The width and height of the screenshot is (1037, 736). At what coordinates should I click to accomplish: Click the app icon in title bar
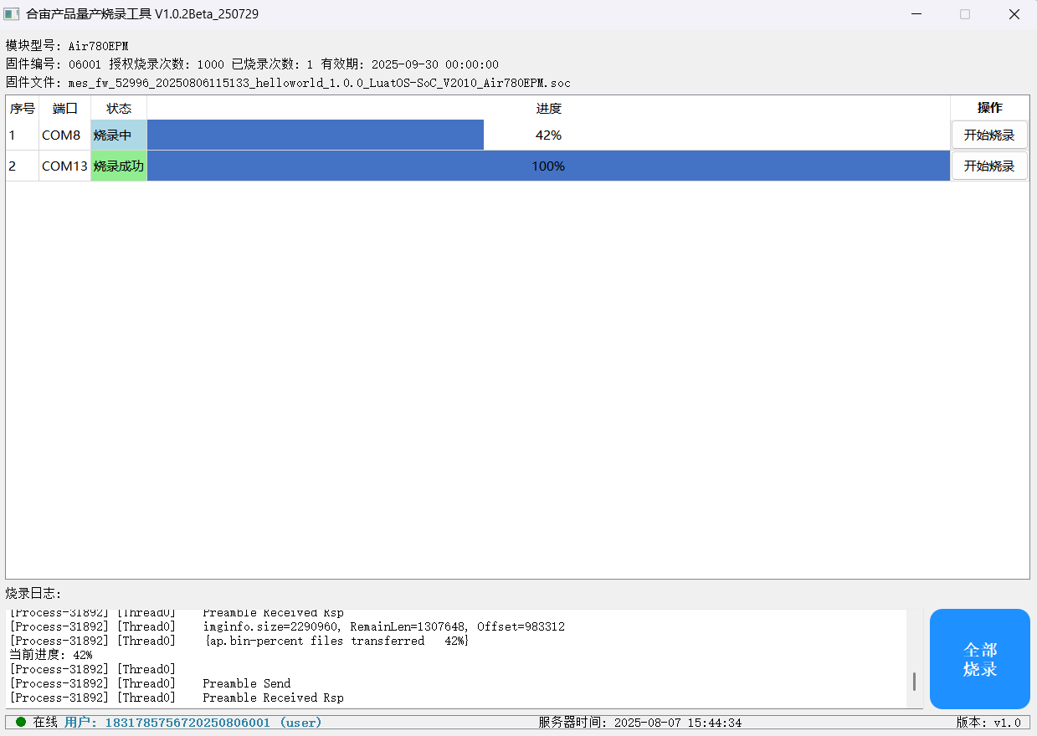(12, 14)
